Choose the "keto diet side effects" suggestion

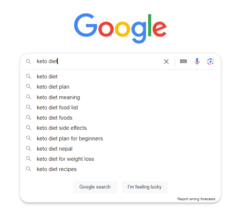click(62, 128)
